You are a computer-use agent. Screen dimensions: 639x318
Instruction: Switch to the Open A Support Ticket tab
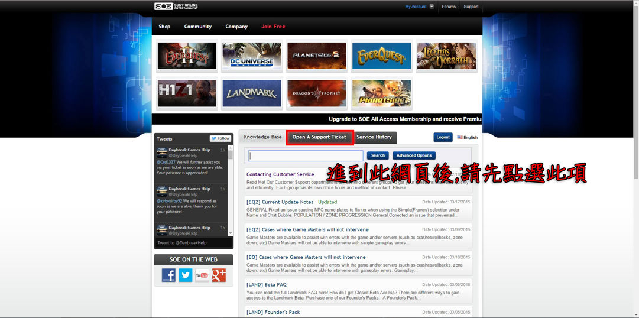[319, 137]
